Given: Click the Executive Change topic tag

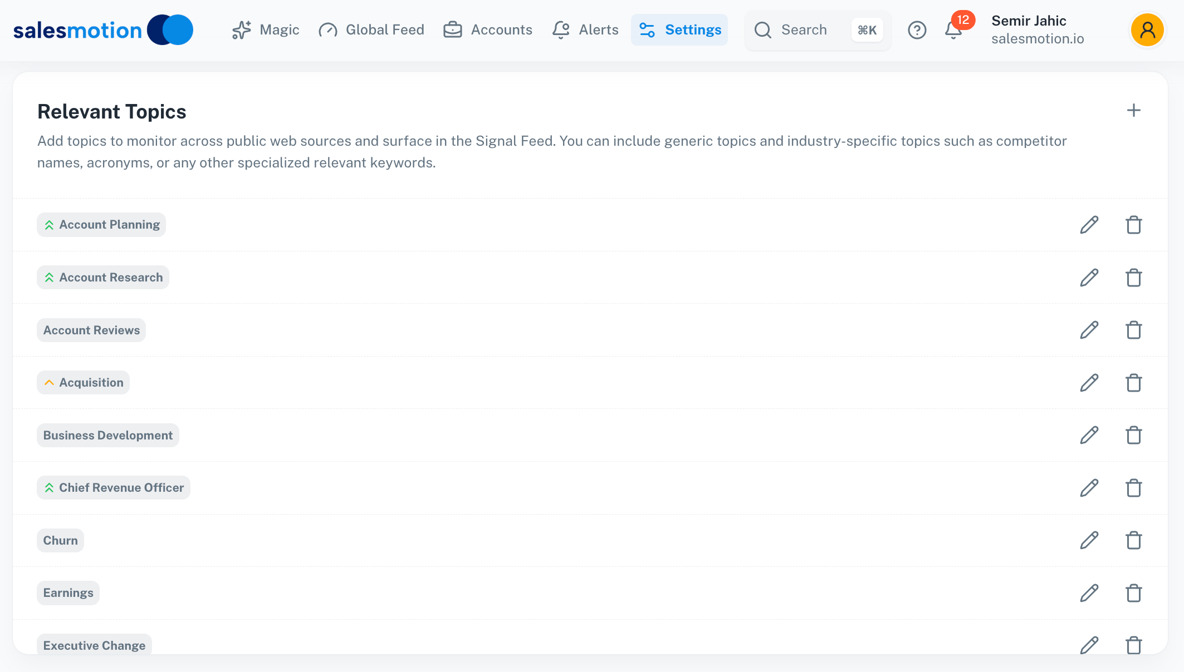Looking at the screenshot, I should (94, 645).
